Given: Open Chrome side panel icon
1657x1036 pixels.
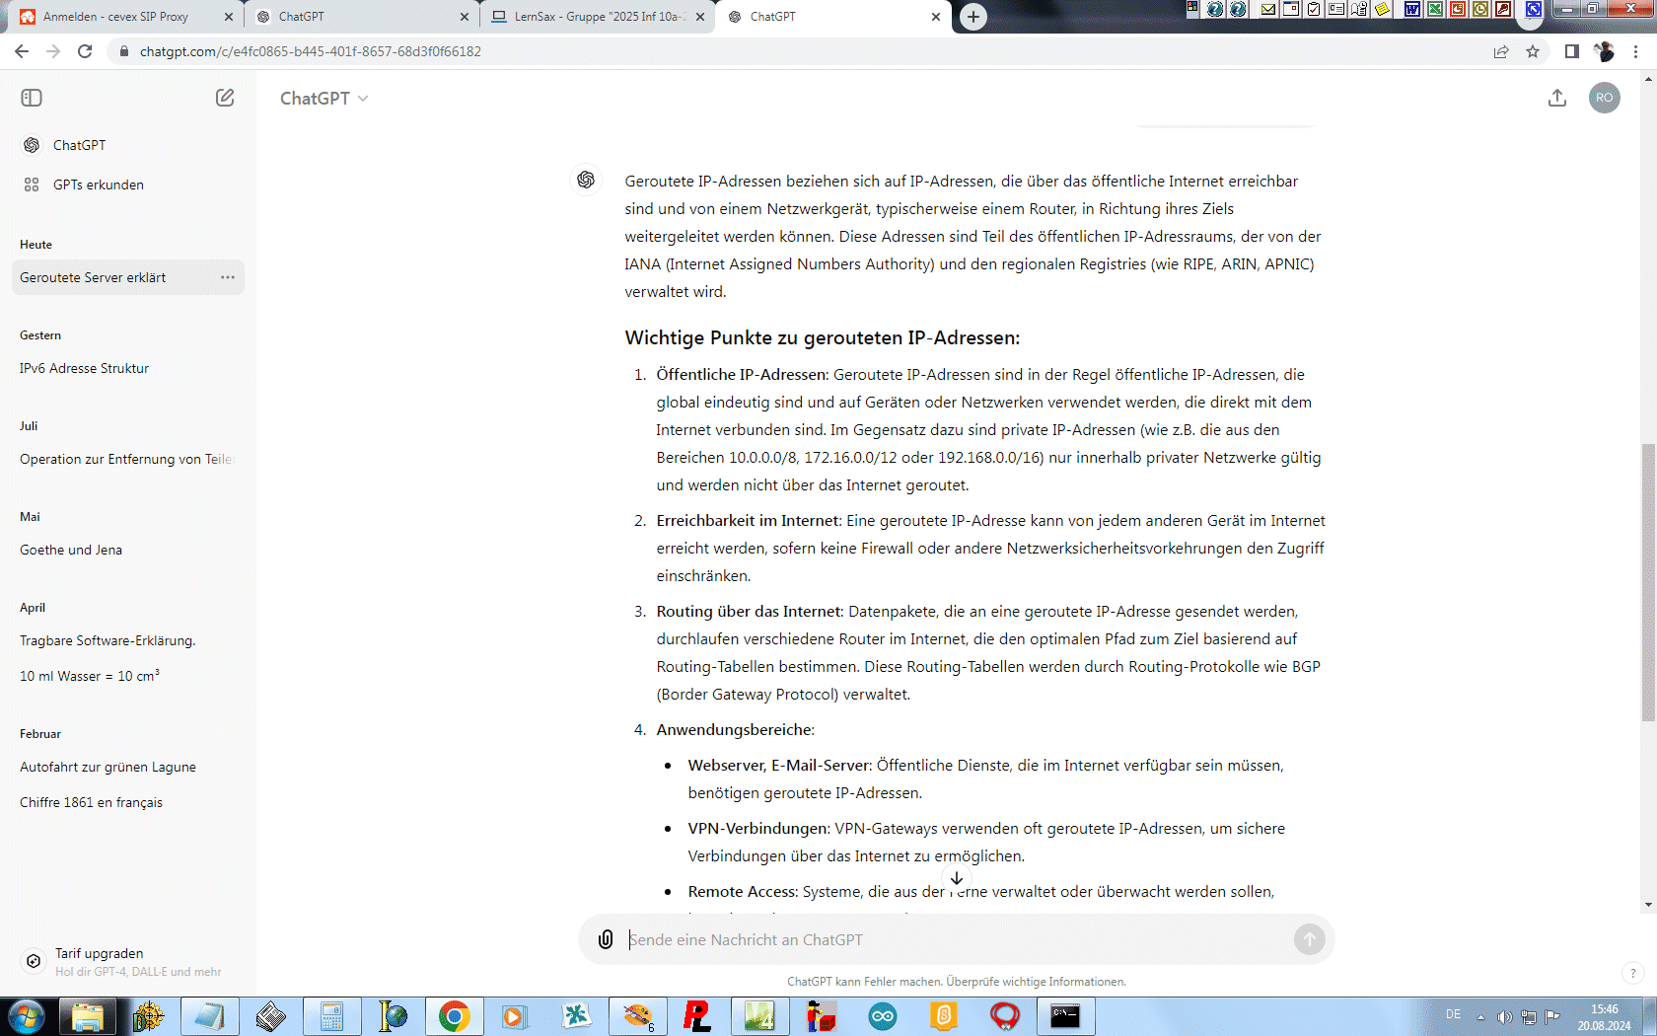Looking at the screenshot, I should [x=1572, y=51].
